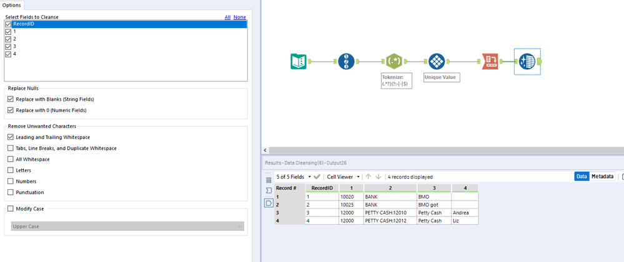Click cell BANK in record 1

point(390,196)
